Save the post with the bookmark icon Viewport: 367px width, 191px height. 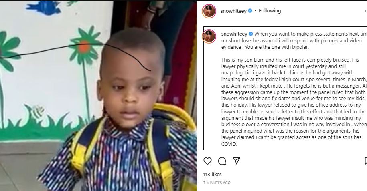click(365, 161)
